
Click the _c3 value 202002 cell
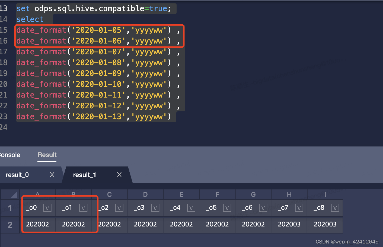point(145,224)
